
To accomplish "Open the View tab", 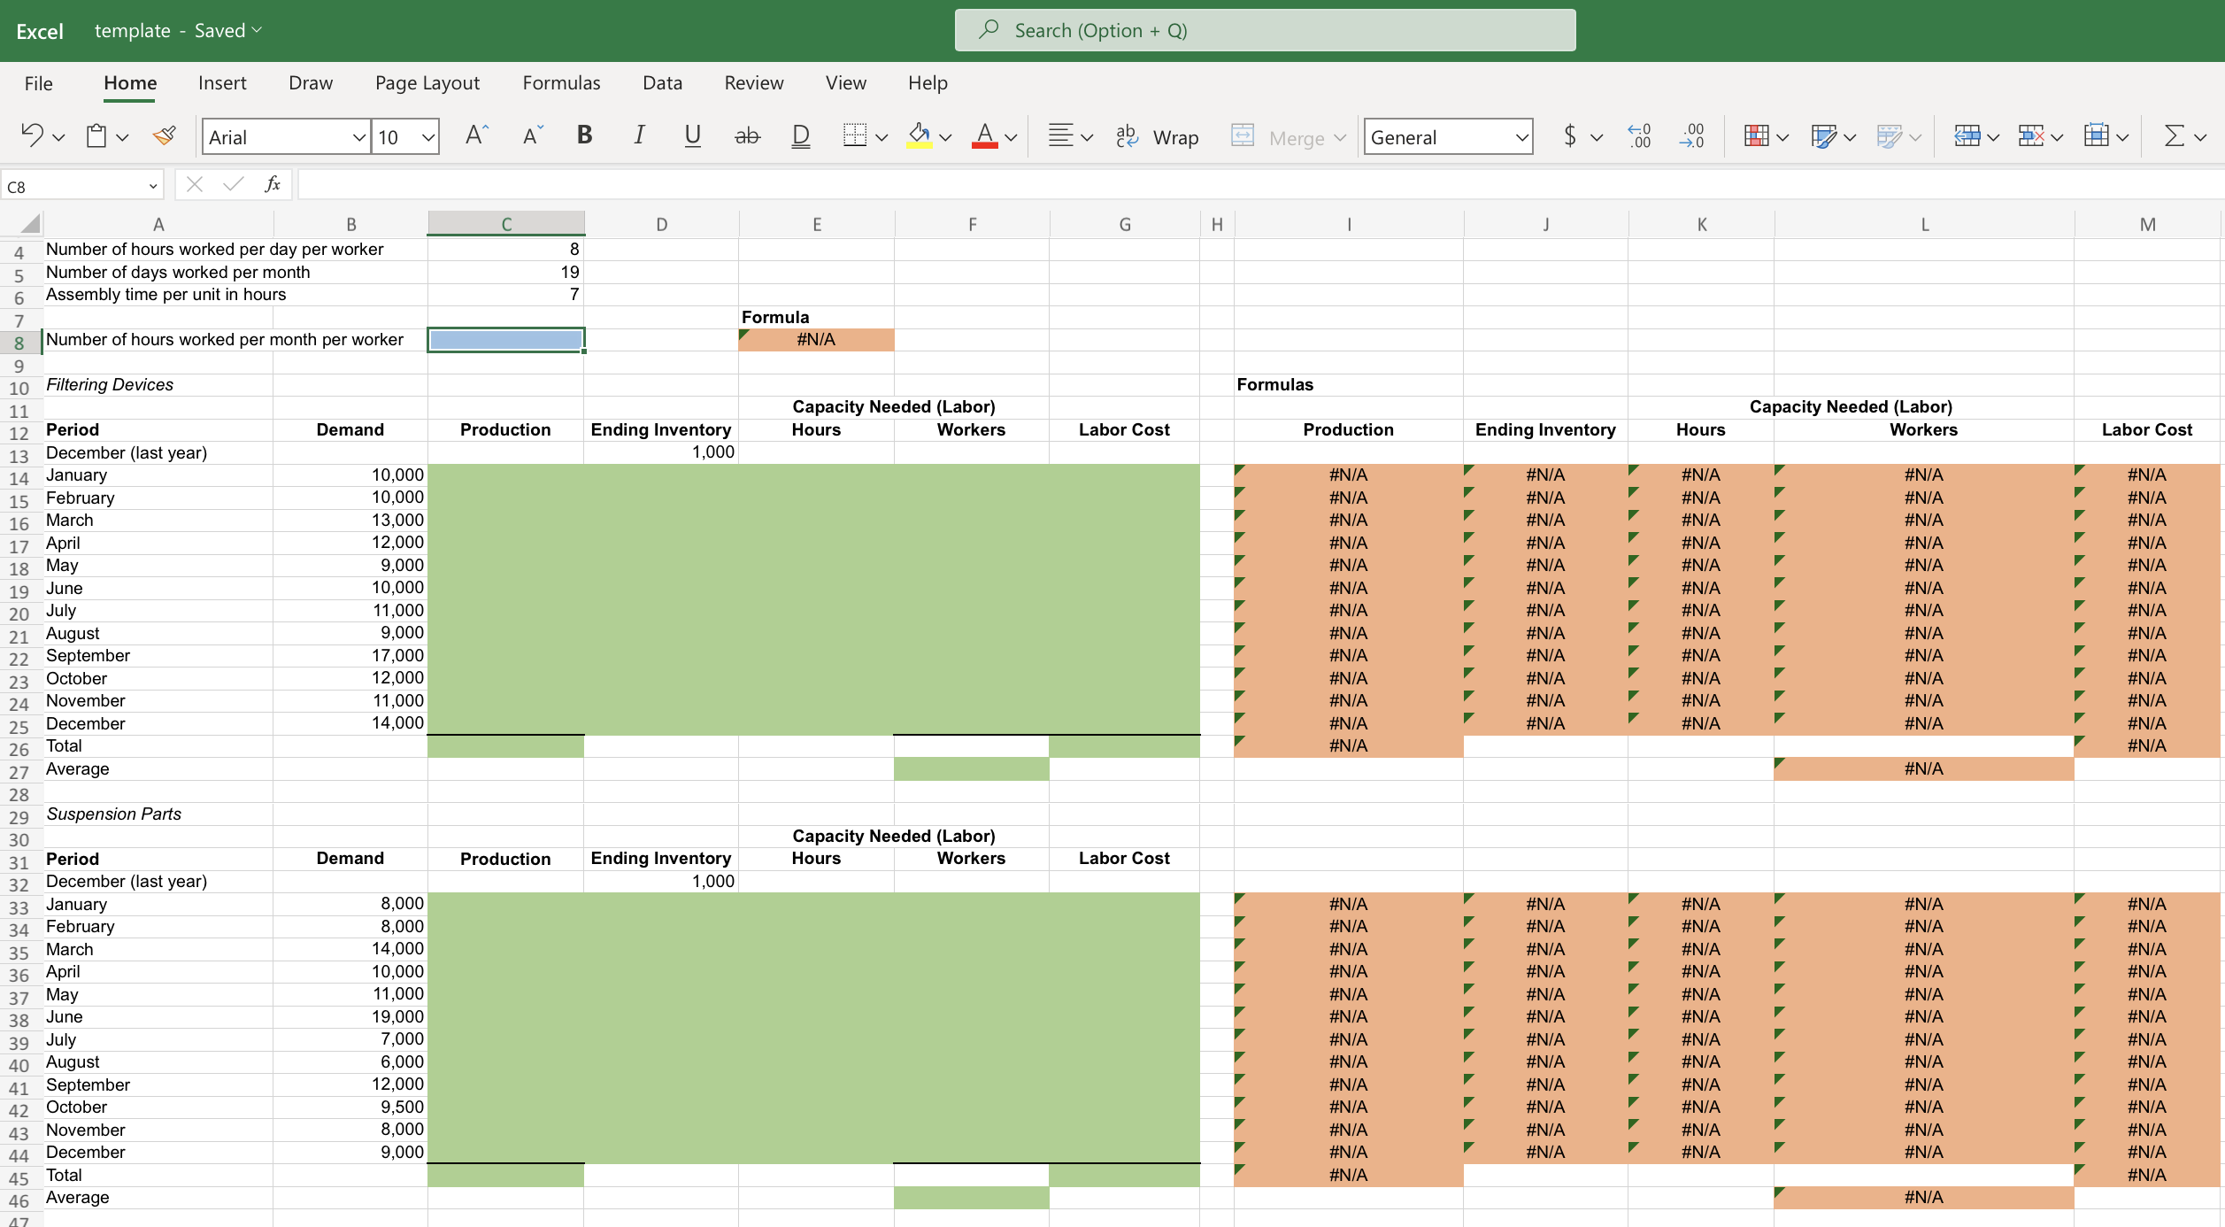I will click(846, 83).
